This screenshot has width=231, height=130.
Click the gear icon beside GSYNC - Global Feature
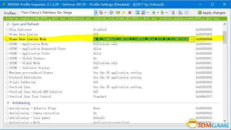click(x=7, y=58)
